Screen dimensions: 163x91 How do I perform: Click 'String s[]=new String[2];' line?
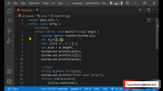click(61, 71)
